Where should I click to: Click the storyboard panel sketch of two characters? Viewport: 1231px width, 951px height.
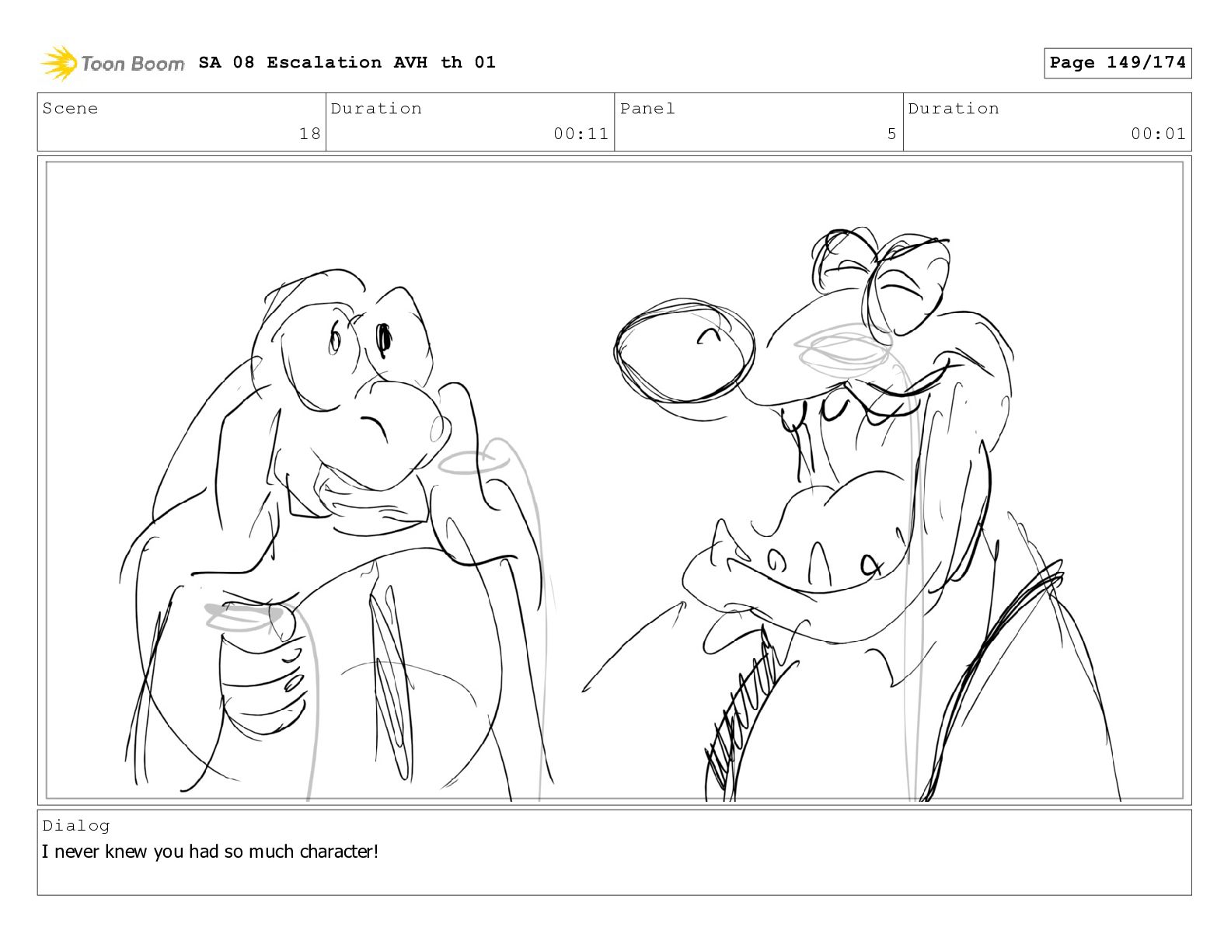[x=614, y=480]
